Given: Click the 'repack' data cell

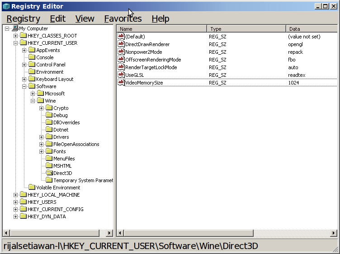Looking at the screenshot, I should 295,52.
